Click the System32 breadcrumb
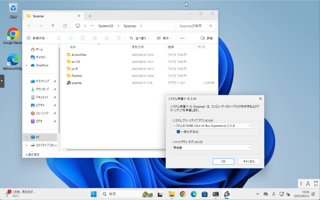 (x=106, y=26)
